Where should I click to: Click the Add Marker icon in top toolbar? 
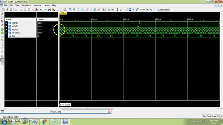pos(117,10)
